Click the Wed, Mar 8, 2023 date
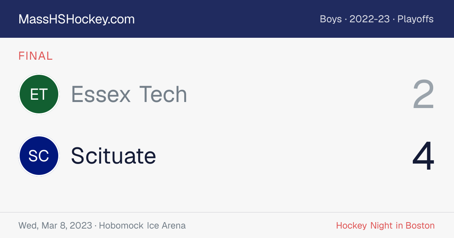This screenshot has width=454, height=238. coord(55,226)
